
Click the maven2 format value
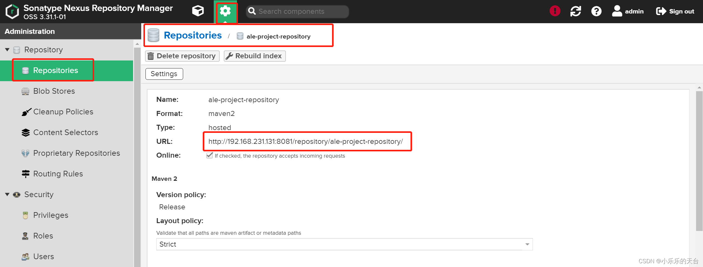(x=222, y=113)
